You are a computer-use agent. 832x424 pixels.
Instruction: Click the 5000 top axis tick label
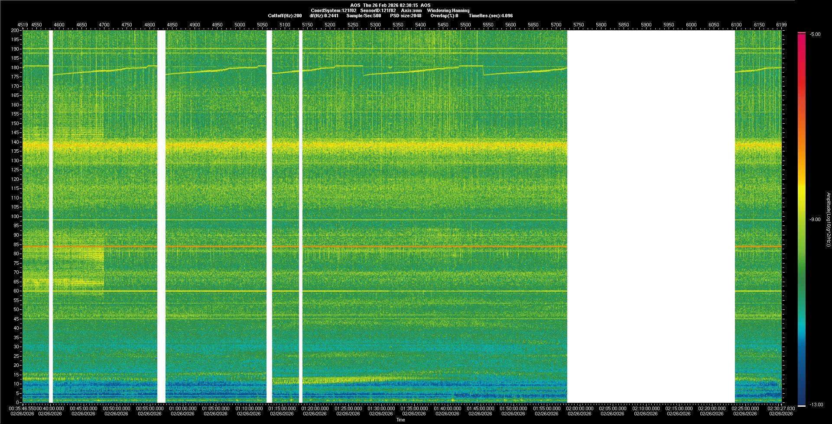click(x=240, y=25)
